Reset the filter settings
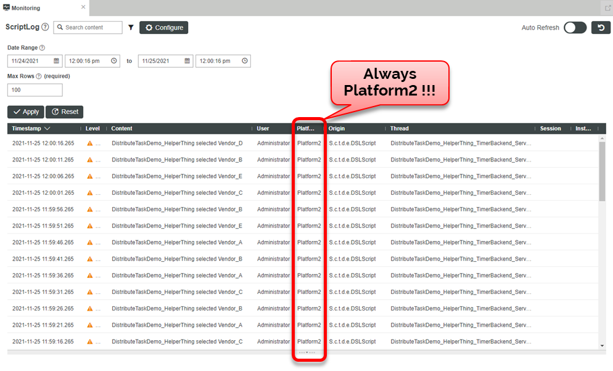This screenshot has width=613, height=371. click(65, 112)
